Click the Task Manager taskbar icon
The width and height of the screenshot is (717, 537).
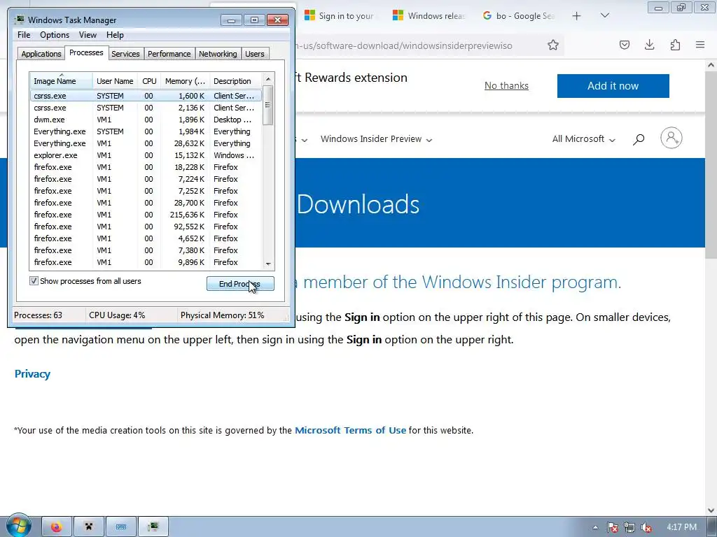click(153, 527)
